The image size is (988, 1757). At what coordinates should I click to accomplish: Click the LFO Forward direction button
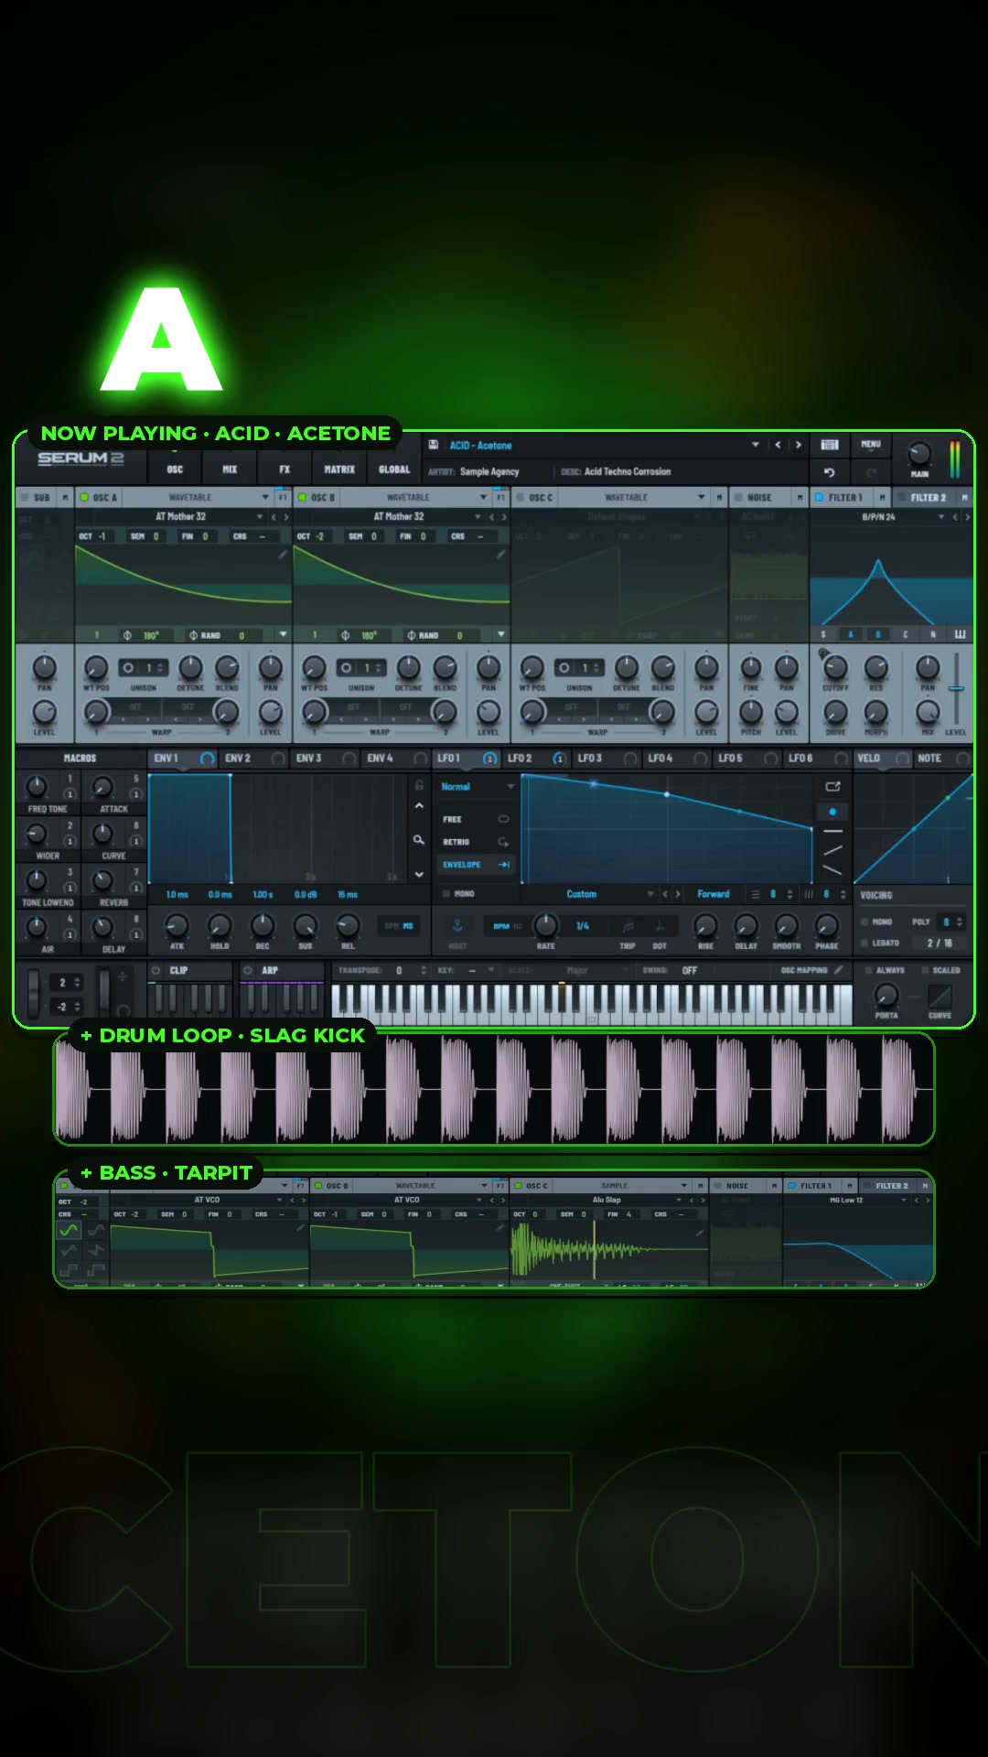pyautogui.click(x=714, y=894)
